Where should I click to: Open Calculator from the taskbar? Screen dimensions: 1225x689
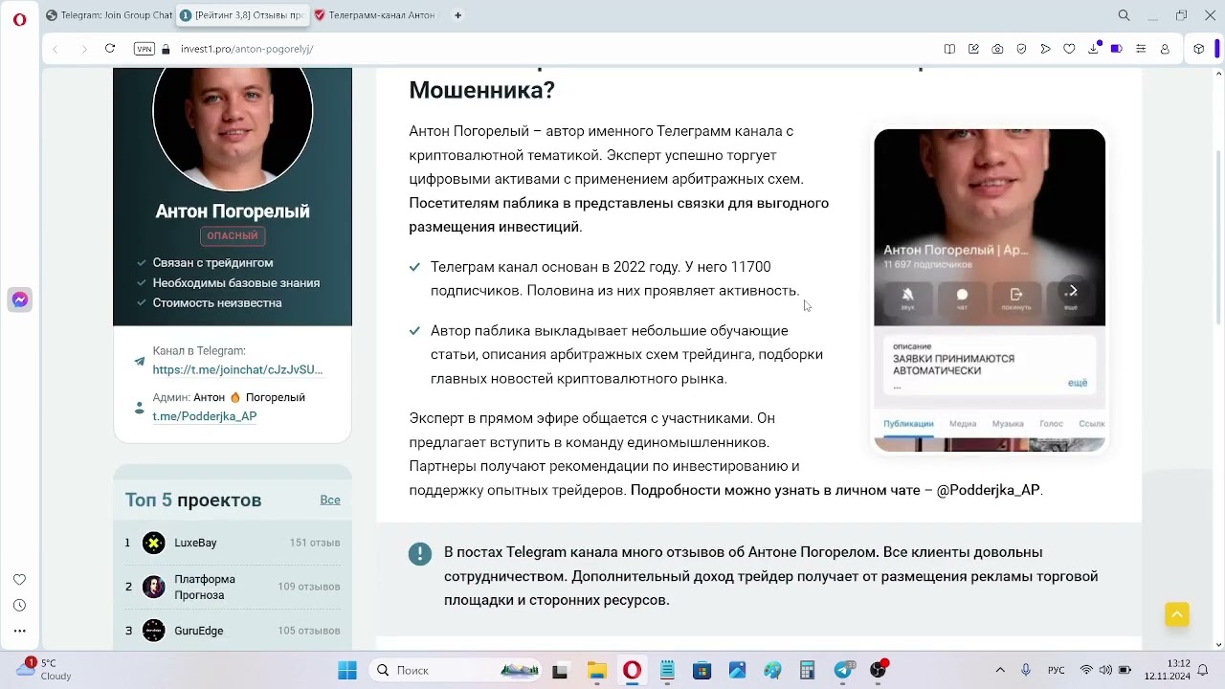tap(808, 670)
